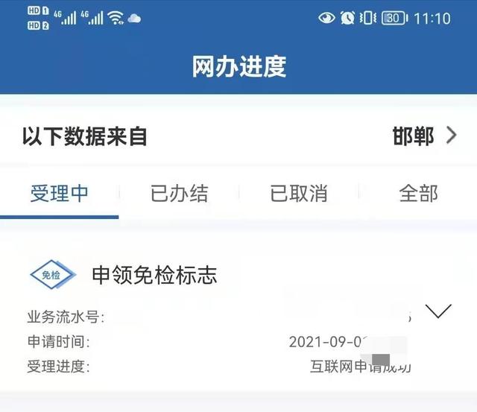Tap the 互联网申请成功 progress status text

[360, 366]
